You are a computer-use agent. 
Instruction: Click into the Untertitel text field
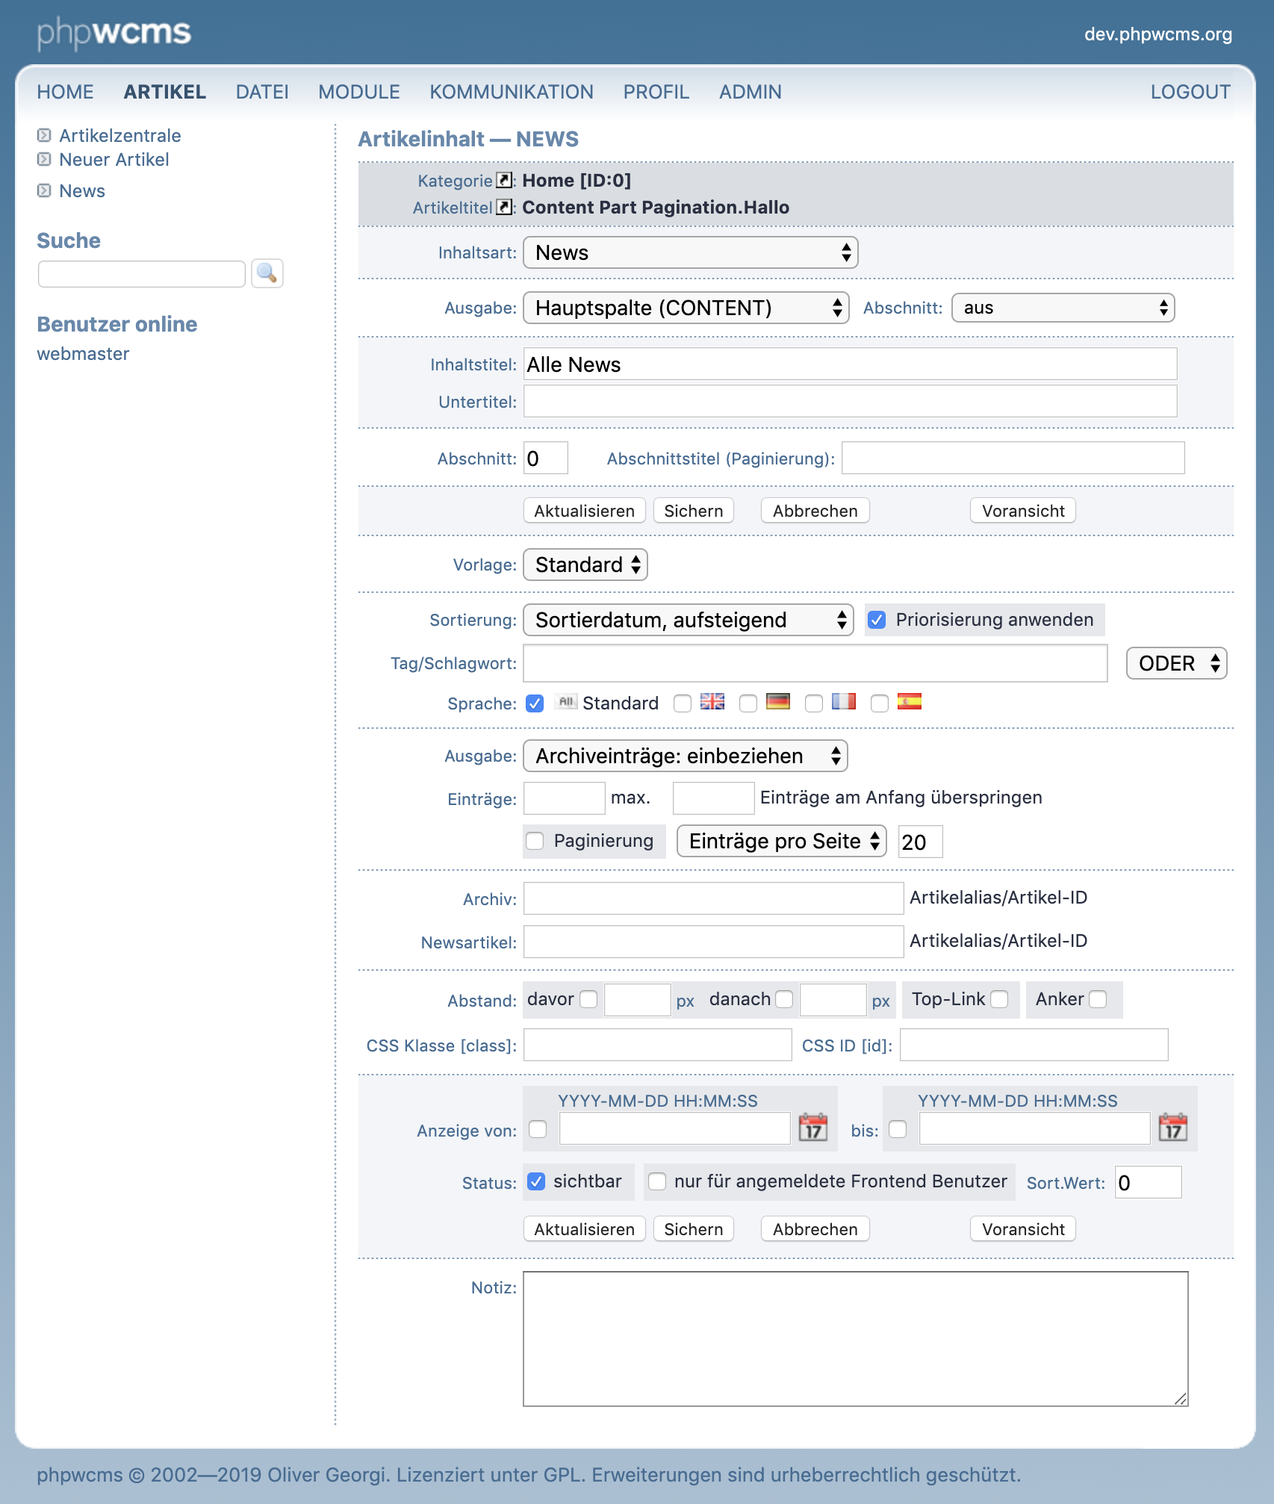point(851,401)
